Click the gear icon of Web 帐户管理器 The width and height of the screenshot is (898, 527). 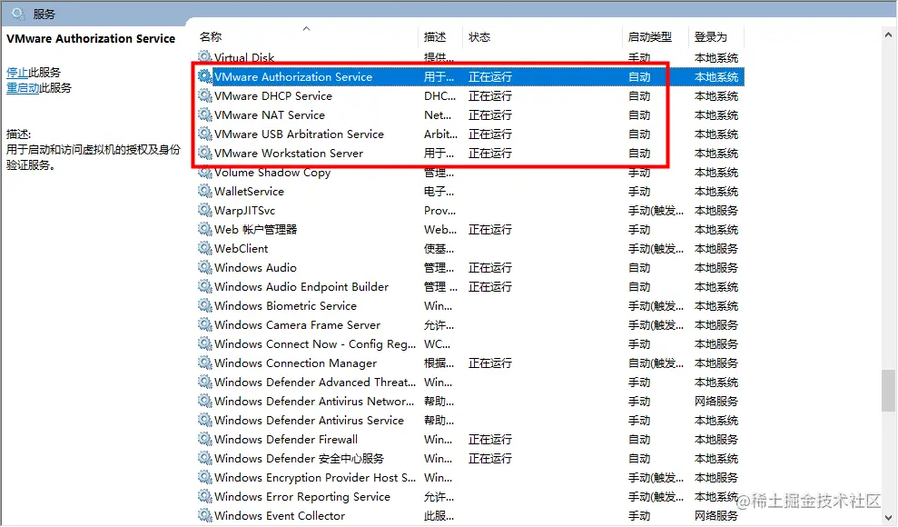205,229
